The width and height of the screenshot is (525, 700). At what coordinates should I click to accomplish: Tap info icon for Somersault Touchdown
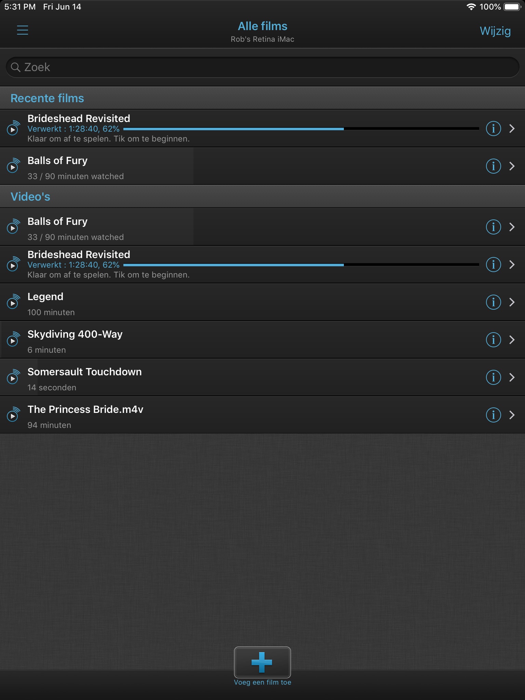(493, 377)
